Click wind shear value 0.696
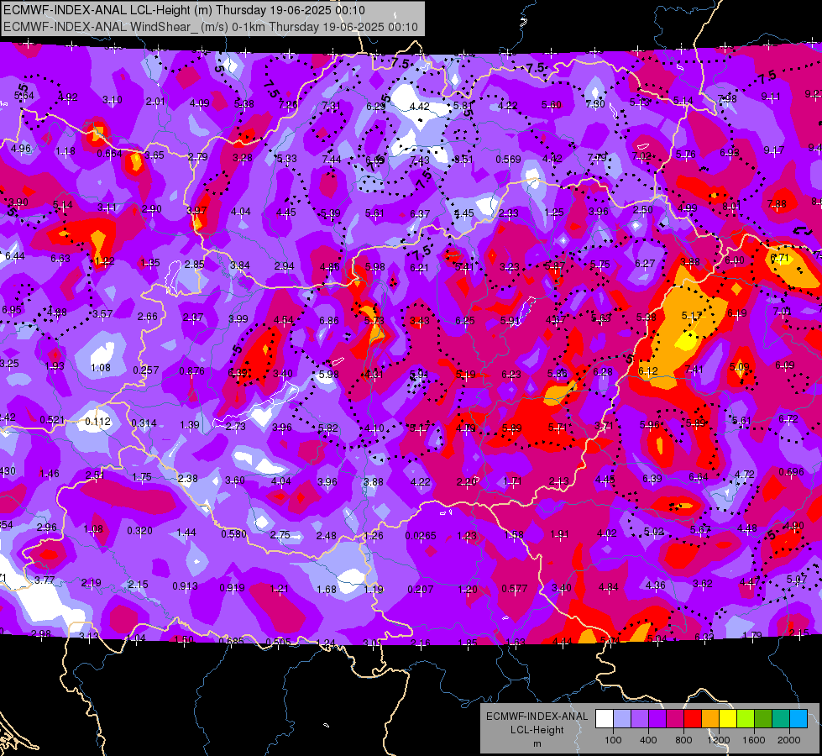 pyautogui.click(x=791, y=471)
